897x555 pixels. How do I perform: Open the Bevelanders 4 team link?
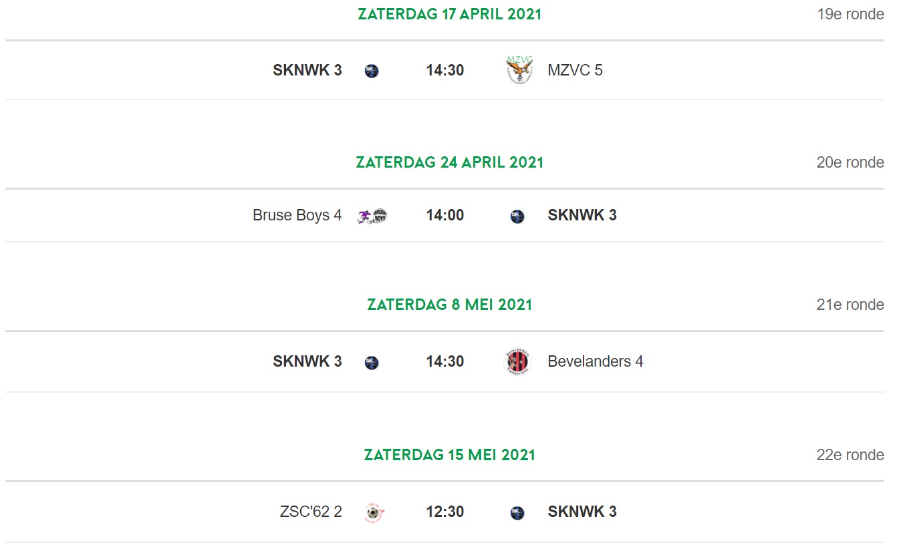coord(596,361)
